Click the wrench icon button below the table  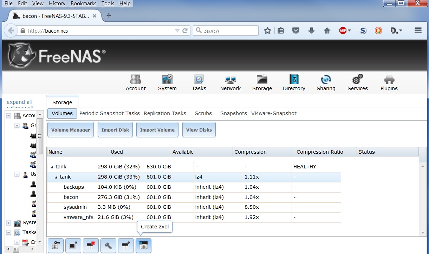point(108,246)
